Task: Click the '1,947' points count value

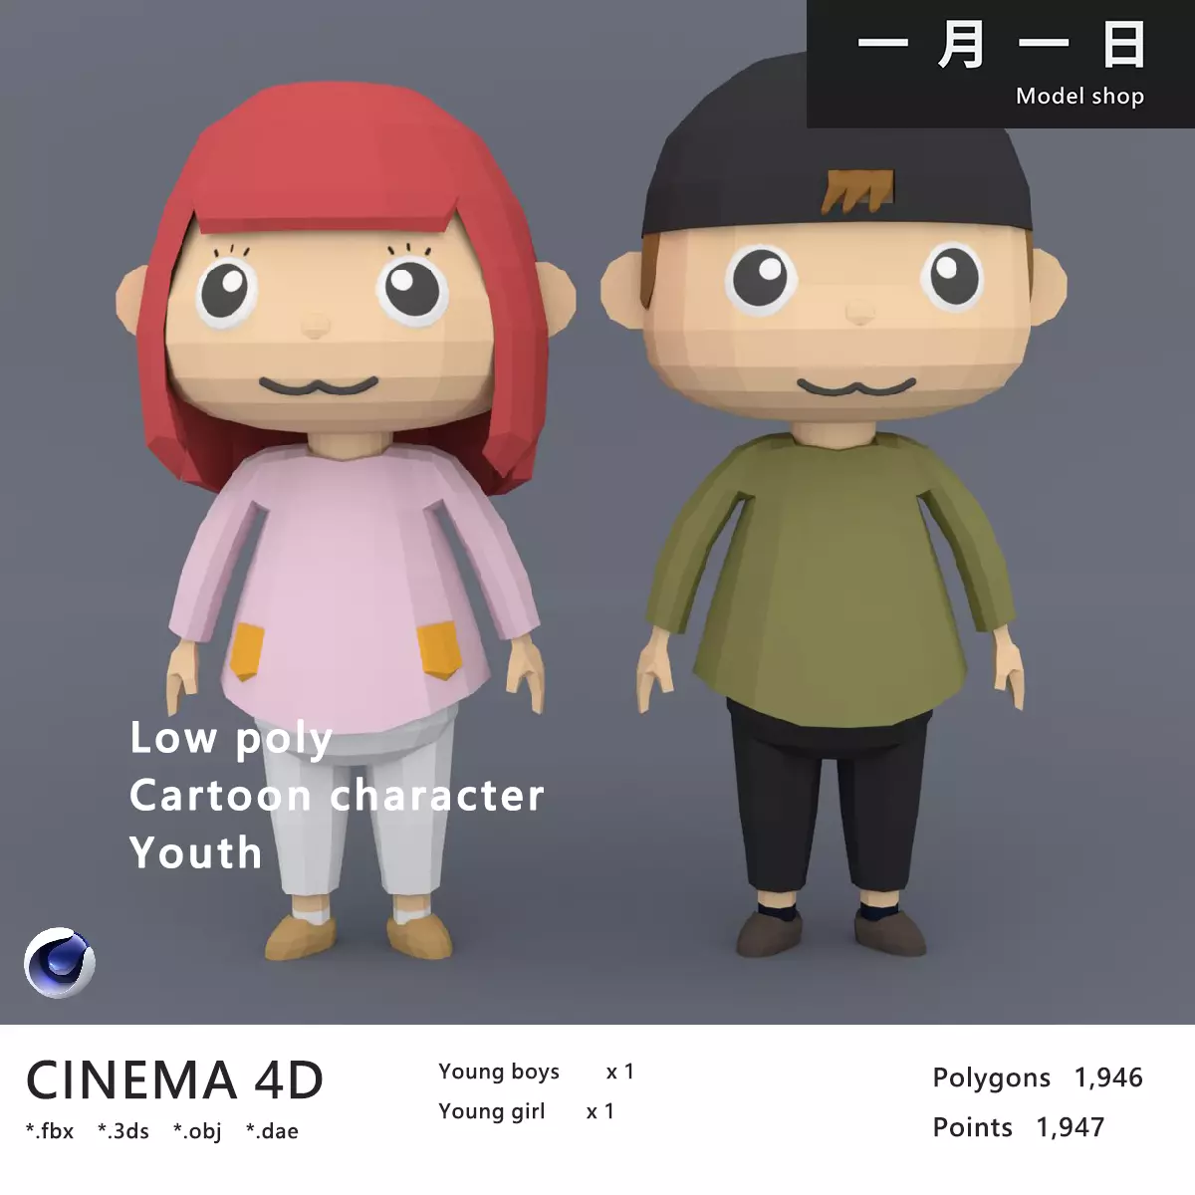Action: (x=1071, y=1128)
